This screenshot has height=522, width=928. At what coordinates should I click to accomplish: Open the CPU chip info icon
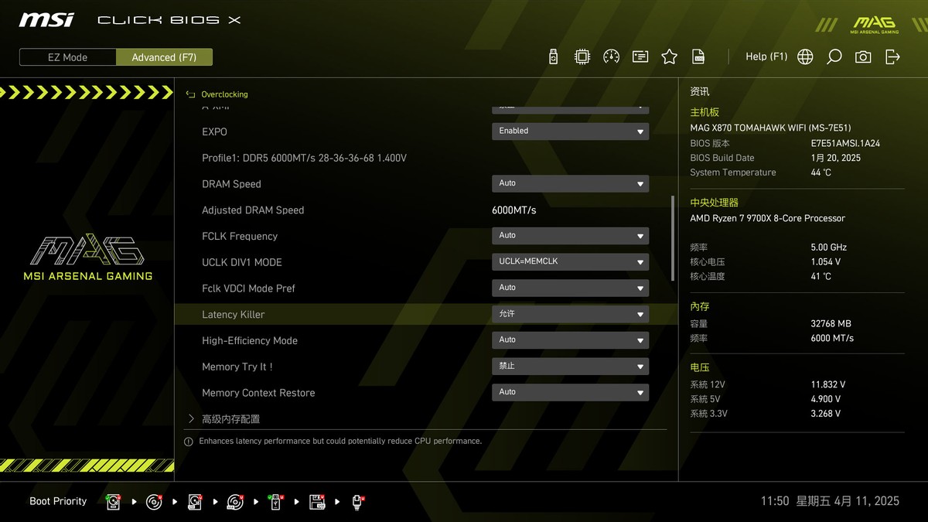pyautogui.click(x=582, y=56)
